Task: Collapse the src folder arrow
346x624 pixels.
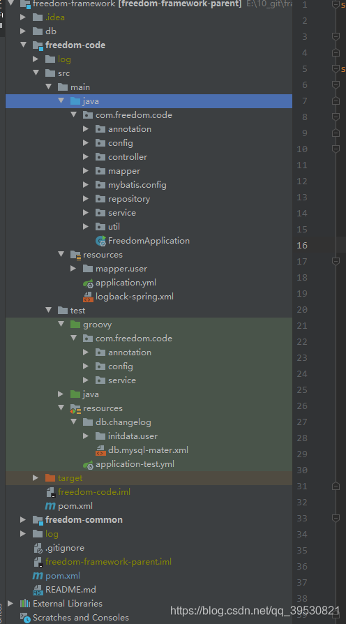Action: tap(36, 73)
